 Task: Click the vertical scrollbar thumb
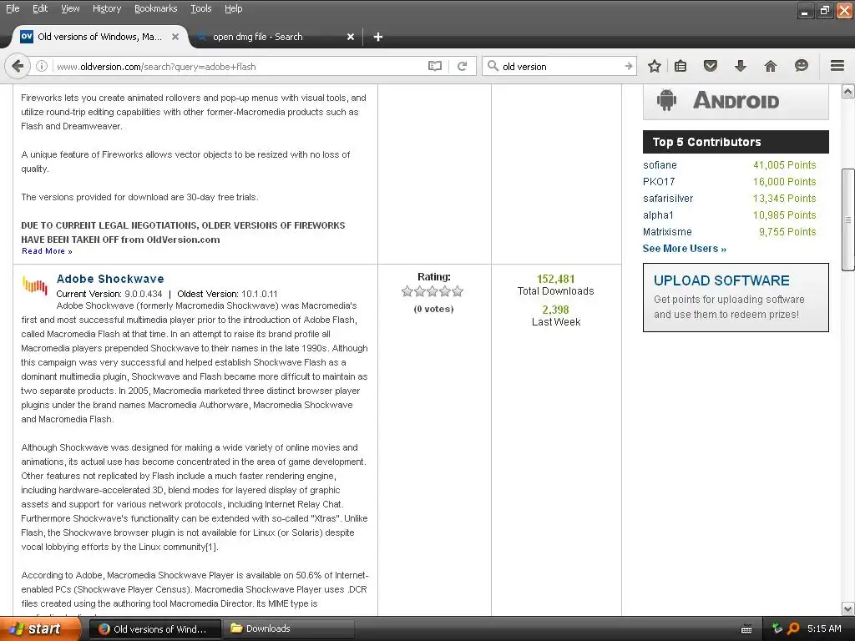coord(848,220)
